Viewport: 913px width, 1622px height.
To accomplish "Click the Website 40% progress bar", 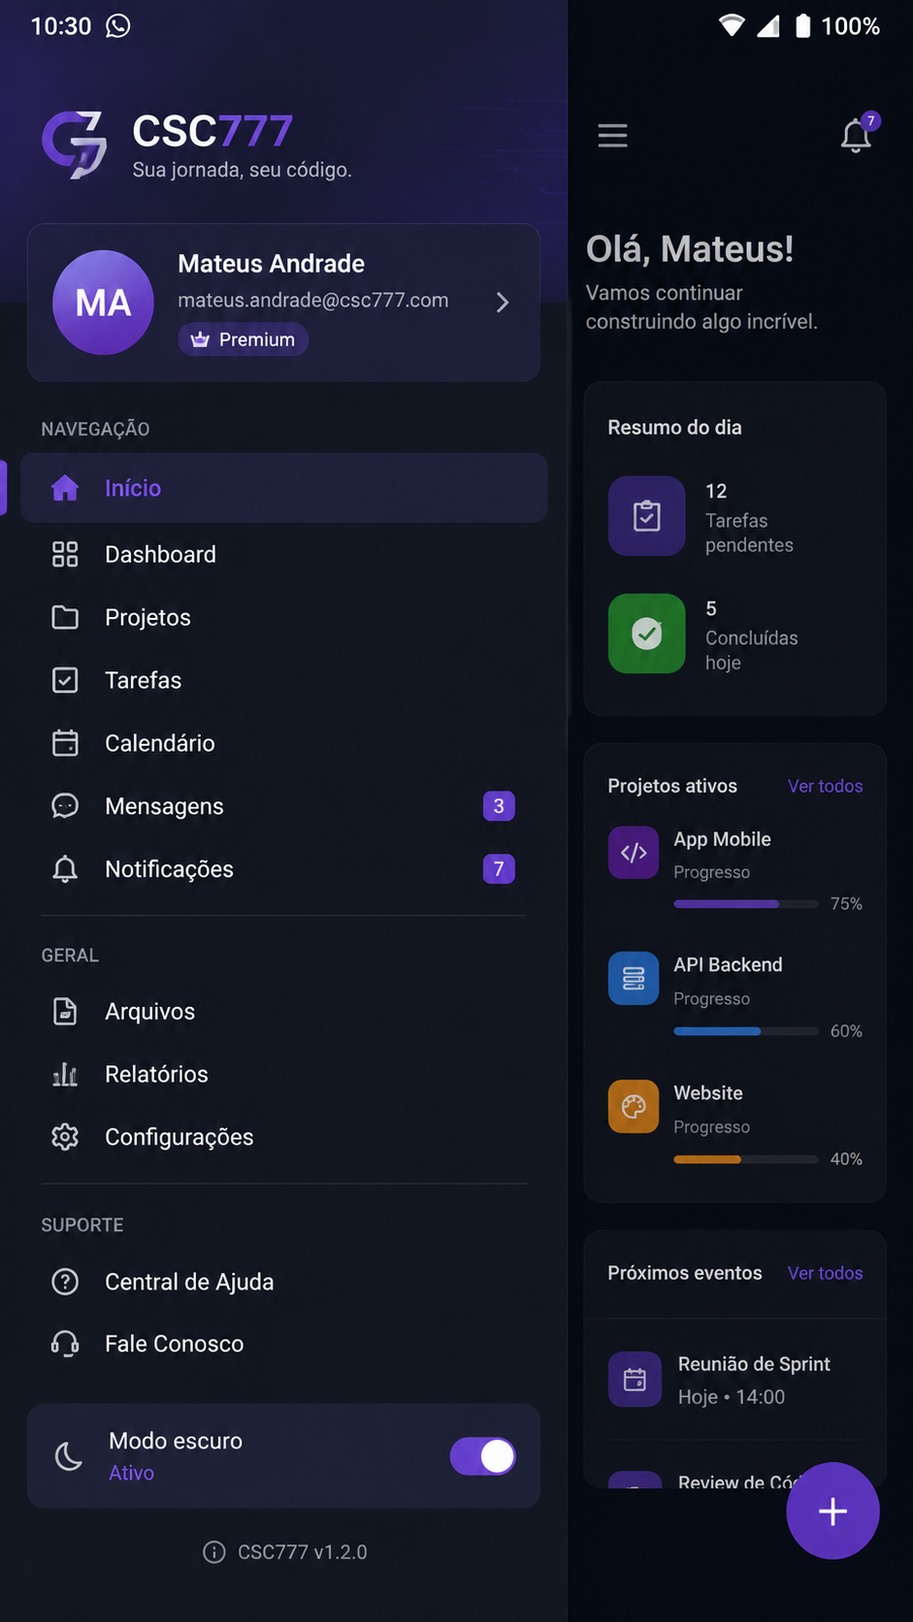I will tap(746, 1159).
